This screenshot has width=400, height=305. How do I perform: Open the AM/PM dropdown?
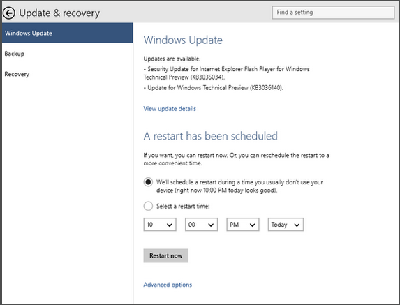[243, 225]
